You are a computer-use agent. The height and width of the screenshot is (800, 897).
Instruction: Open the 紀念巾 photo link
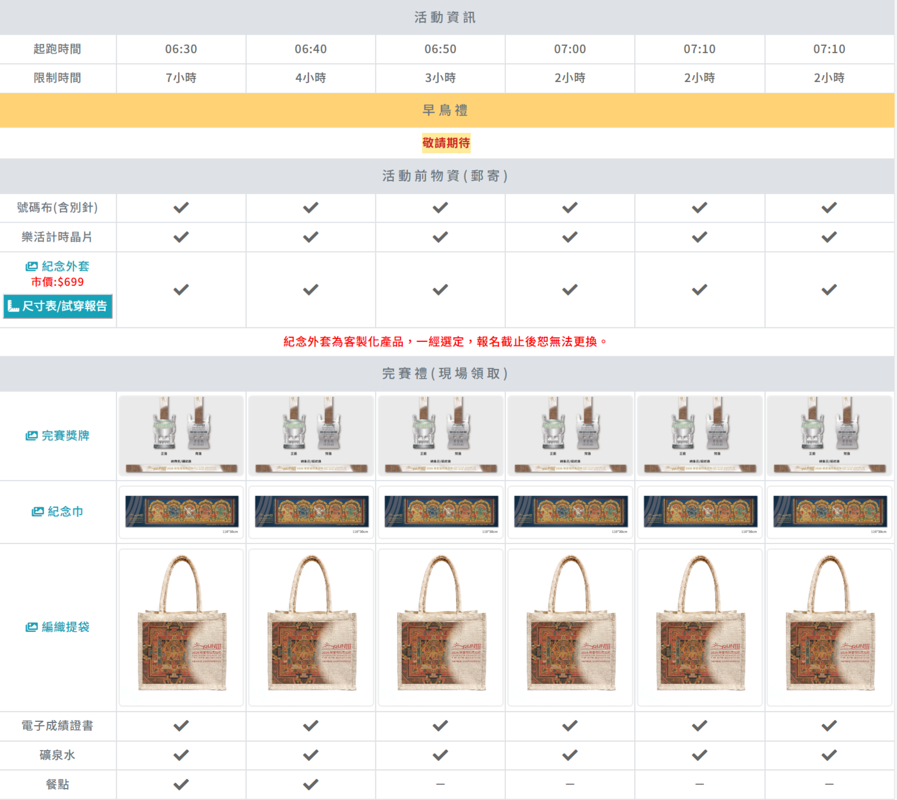[58, 511]
